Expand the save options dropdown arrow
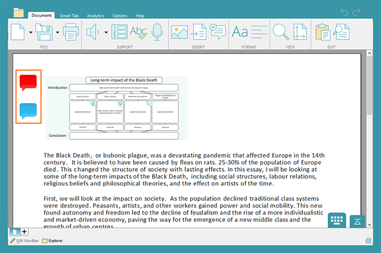The width and height of the screenshot is (381, 253). pyautogui.click(x=58, y=32)
